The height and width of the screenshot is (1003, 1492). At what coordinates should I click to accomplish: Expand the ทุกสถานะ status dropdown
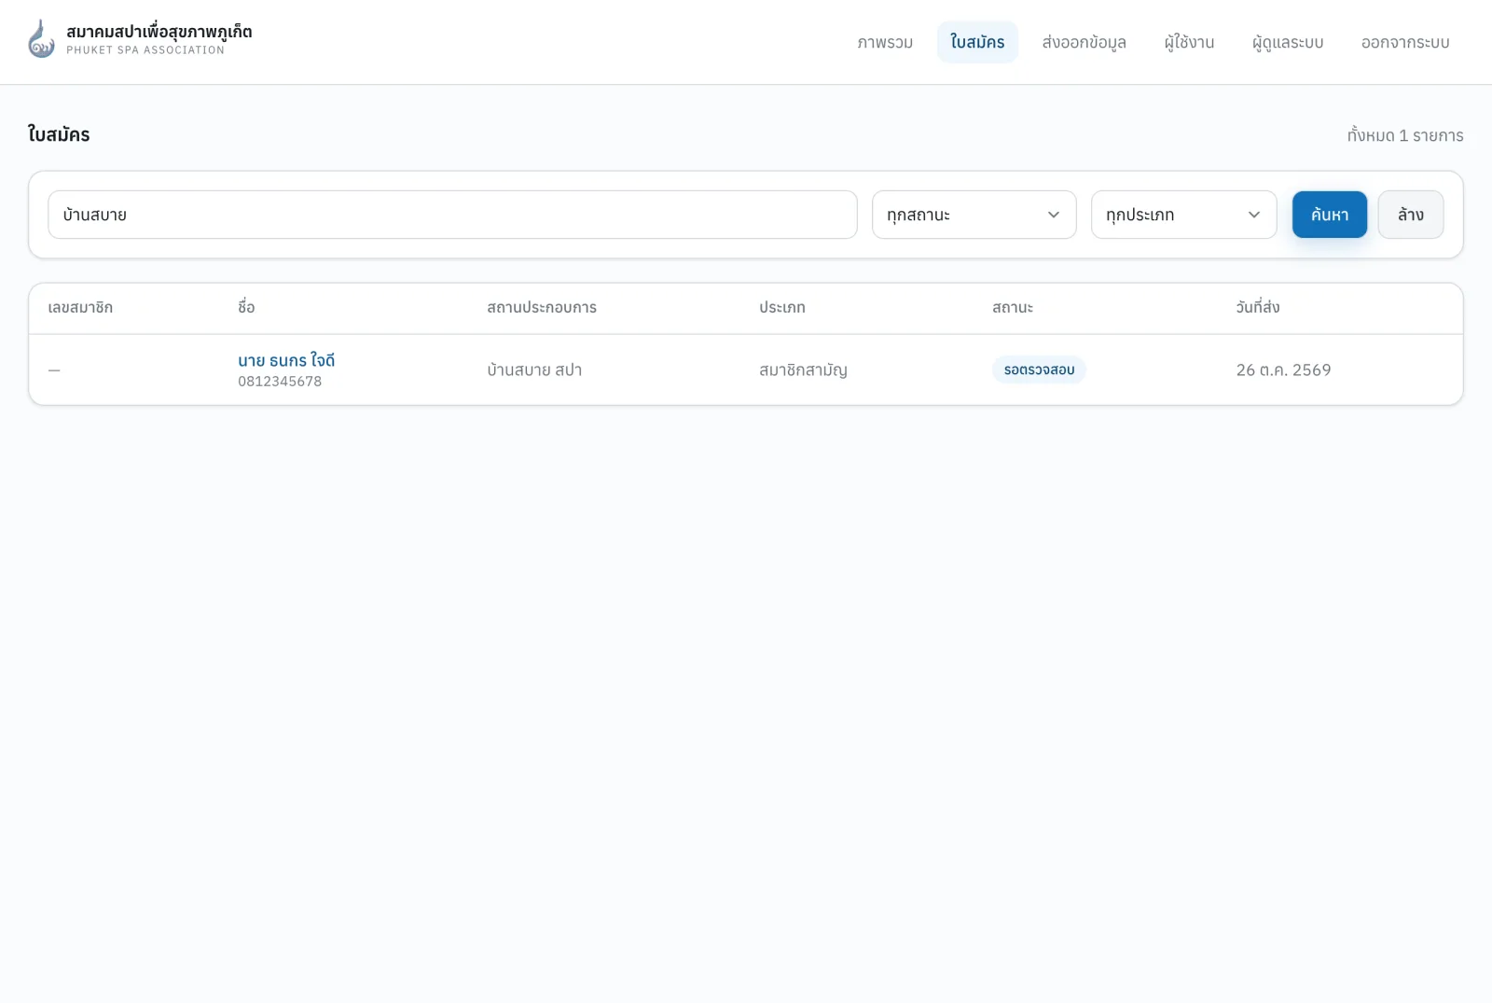(974, 215)
